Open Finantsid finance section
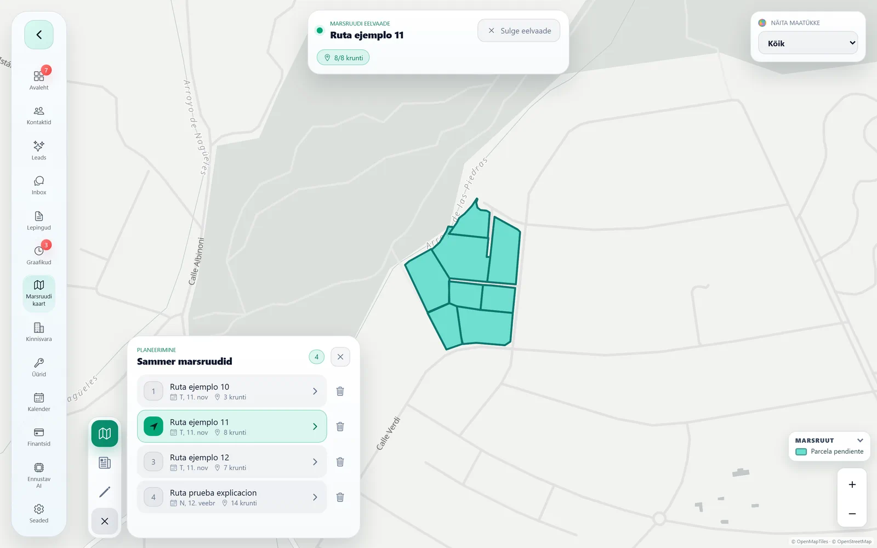The height and width of the screenshot is (548, 877). pos(39,437)
